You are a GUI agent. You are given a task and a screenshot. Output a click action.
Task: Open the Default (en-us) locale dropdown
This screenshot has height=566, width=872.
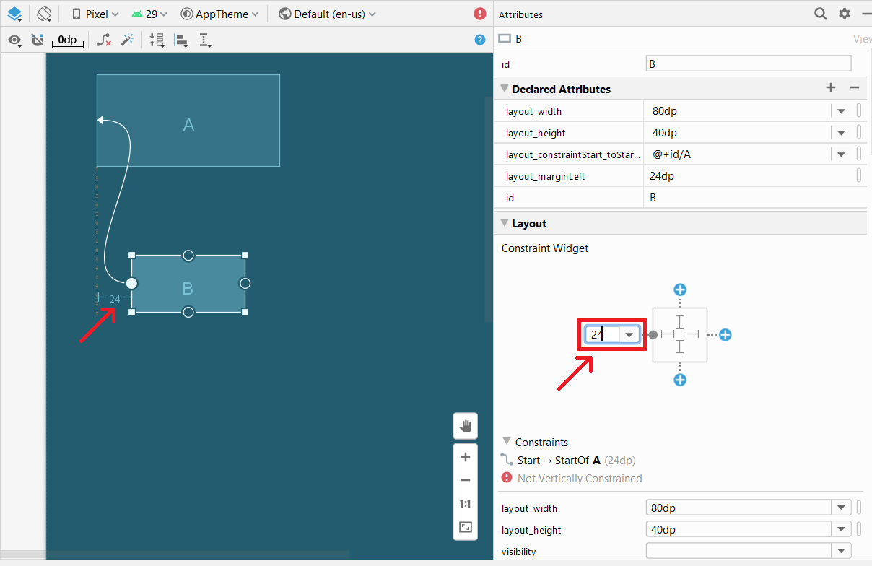click(x=327, y=14)
